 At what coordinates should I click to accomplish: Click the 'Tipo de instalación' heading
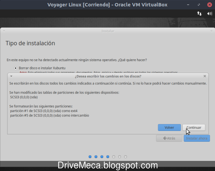[x=30, y=43]
